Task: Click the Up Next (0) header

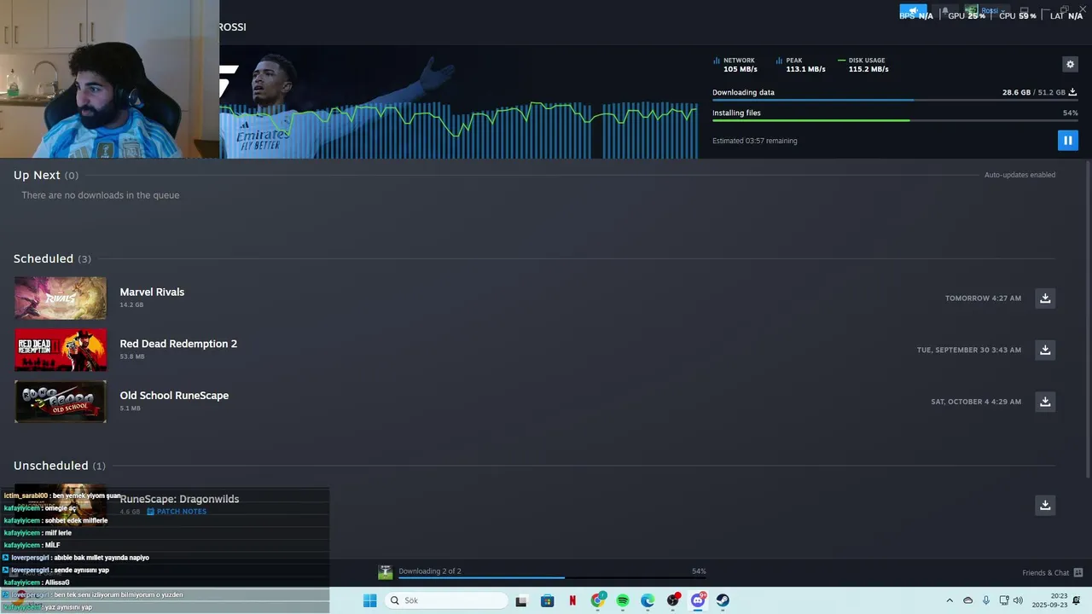Action: 46,175
